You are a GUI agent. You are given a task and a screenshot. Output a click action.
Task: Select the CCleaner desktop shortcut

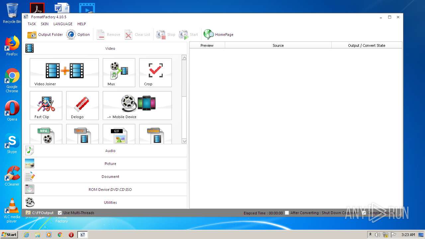click(12, 176)
